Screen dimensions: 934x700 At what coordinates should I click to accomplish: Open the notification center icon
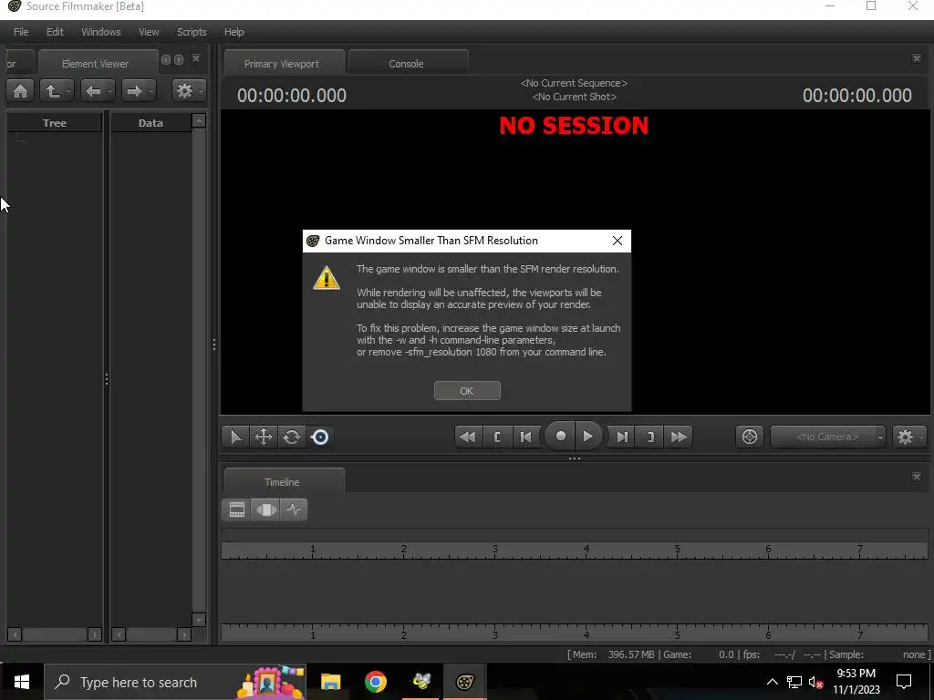click(x=904, y=682)
